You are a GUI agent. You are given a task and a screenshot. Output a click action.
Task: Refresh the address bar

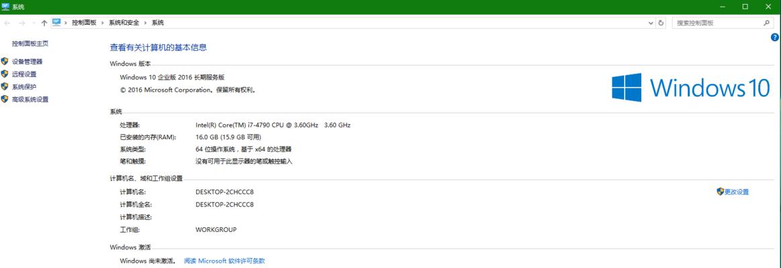coord(661,23)
